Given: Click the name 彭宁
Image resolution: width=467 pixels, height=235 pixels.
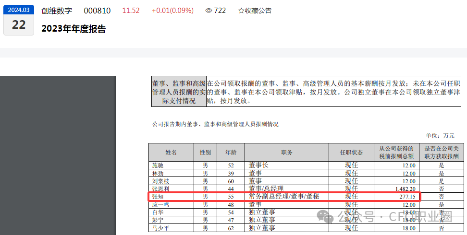Looking at the screenshot, I should 158,220.
